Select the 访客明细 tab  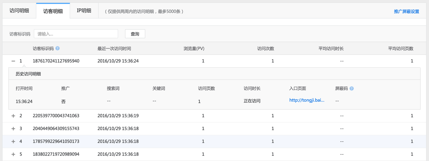coord(53,11)
